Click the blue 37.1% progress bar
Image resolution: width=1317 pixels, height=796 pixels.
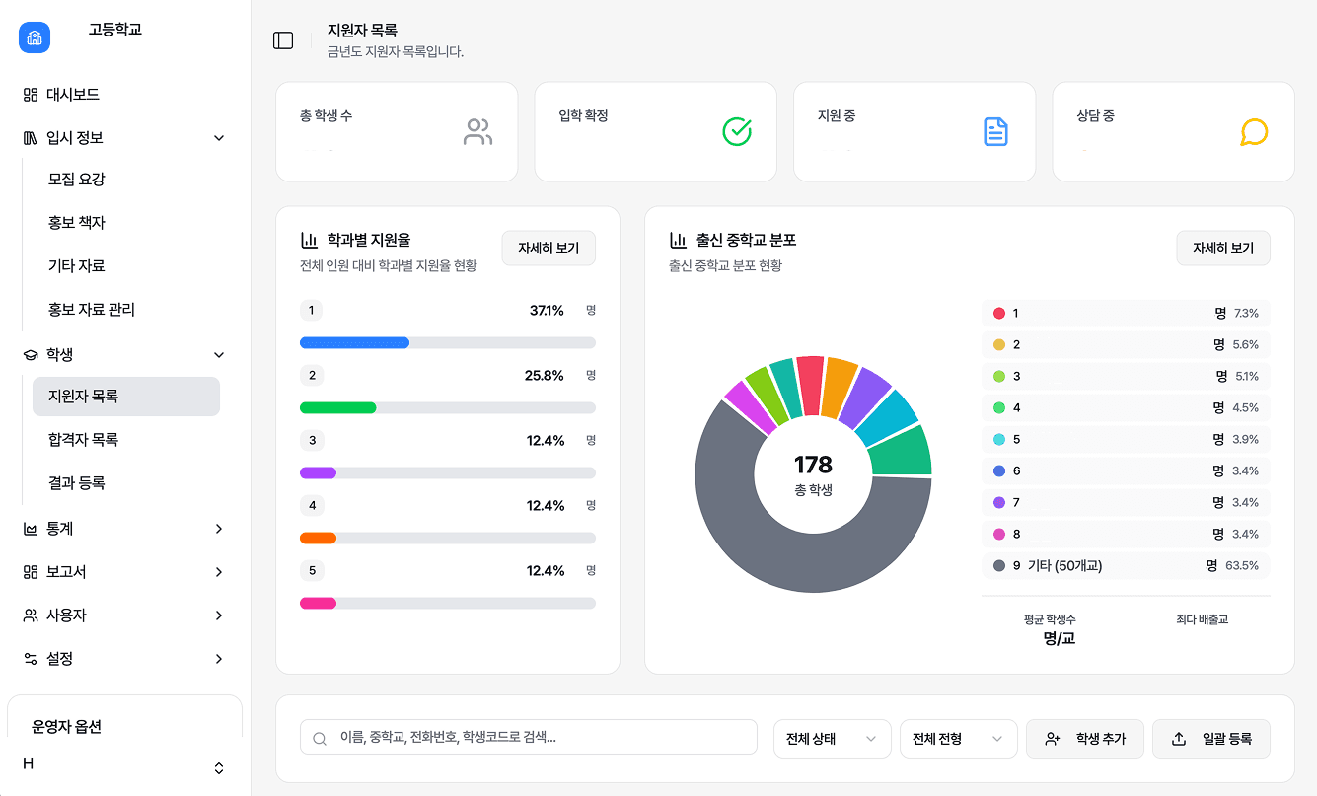[354, 343]
